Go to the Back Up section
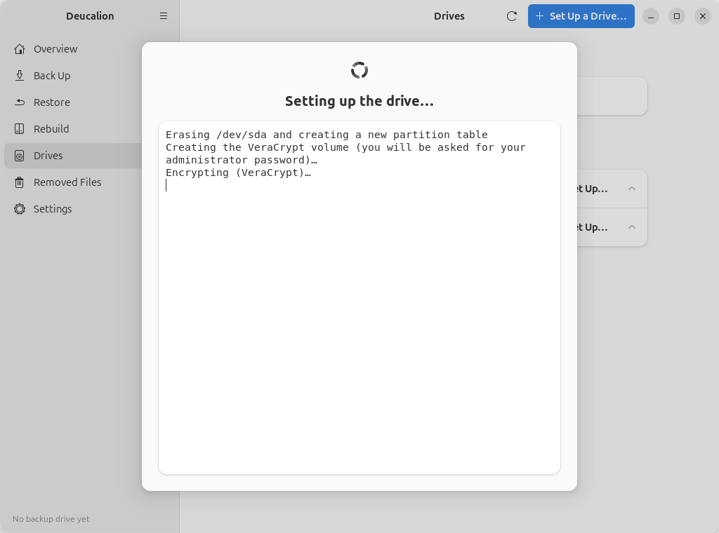Viewport: 719px width, 533px height. (89, 76)
